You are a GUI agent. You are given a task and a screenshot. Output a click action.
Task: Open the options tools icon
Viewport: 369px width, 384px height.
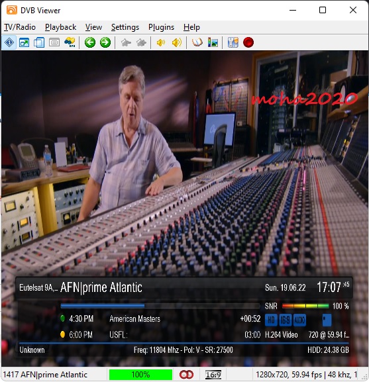[233, 42]
